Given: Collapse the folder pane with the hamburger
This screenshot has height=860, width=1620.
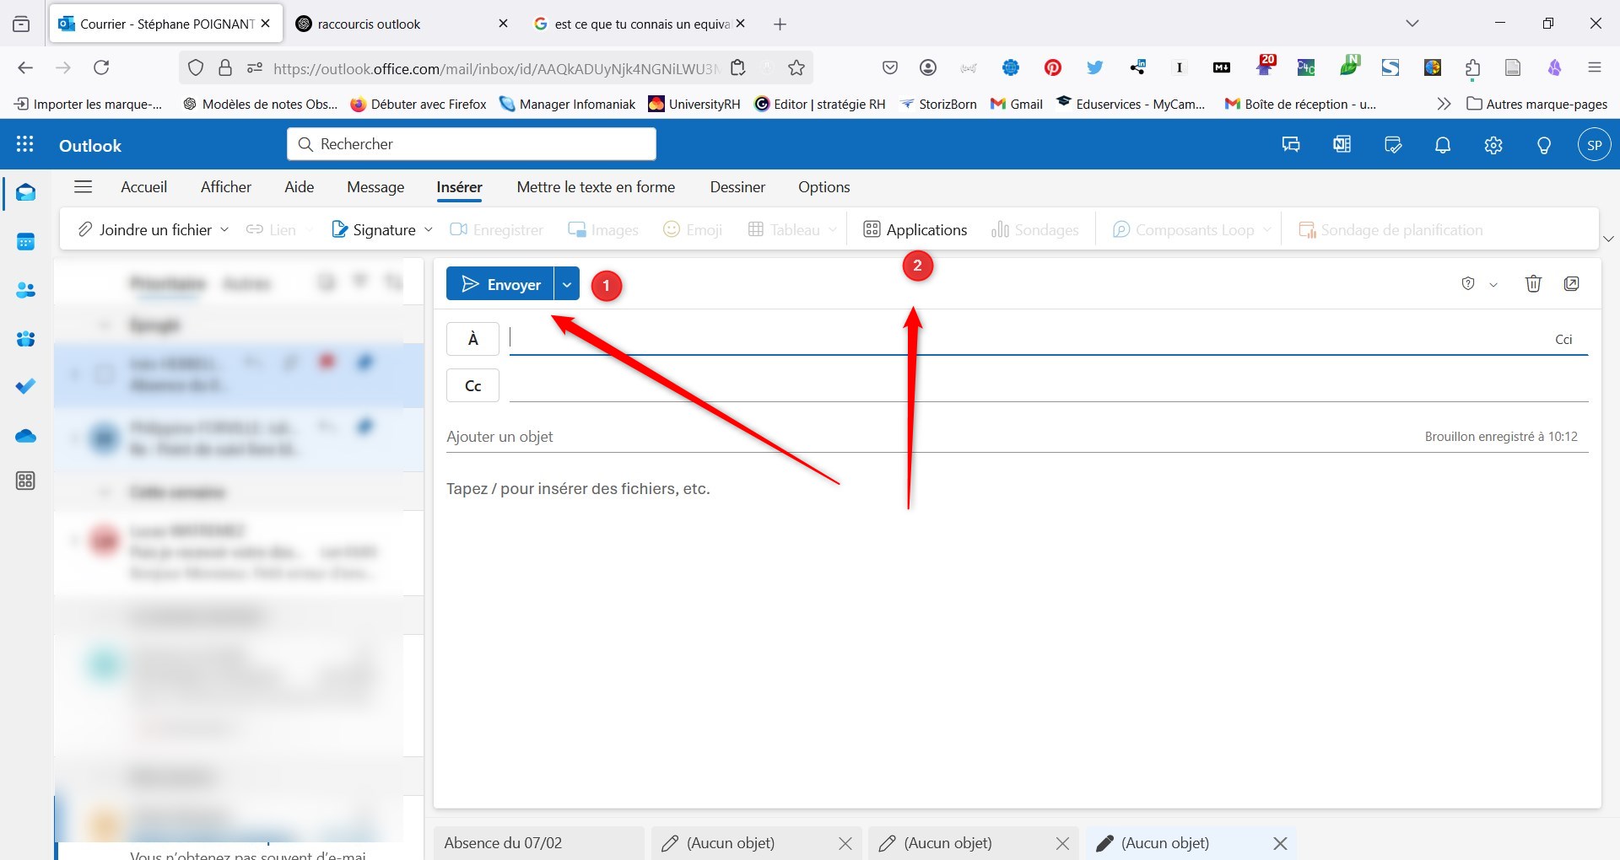Looking at the screenshot, I should [83, 186].
